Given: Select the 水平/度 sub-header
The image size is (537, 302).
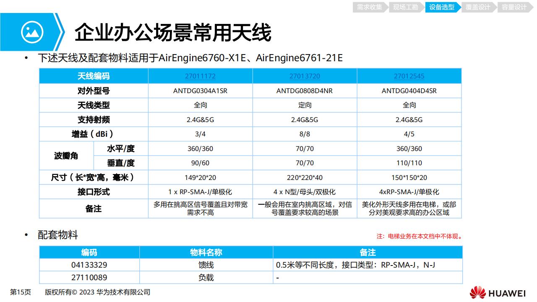Looking at the screenshot, I should (x=120, y=148).
